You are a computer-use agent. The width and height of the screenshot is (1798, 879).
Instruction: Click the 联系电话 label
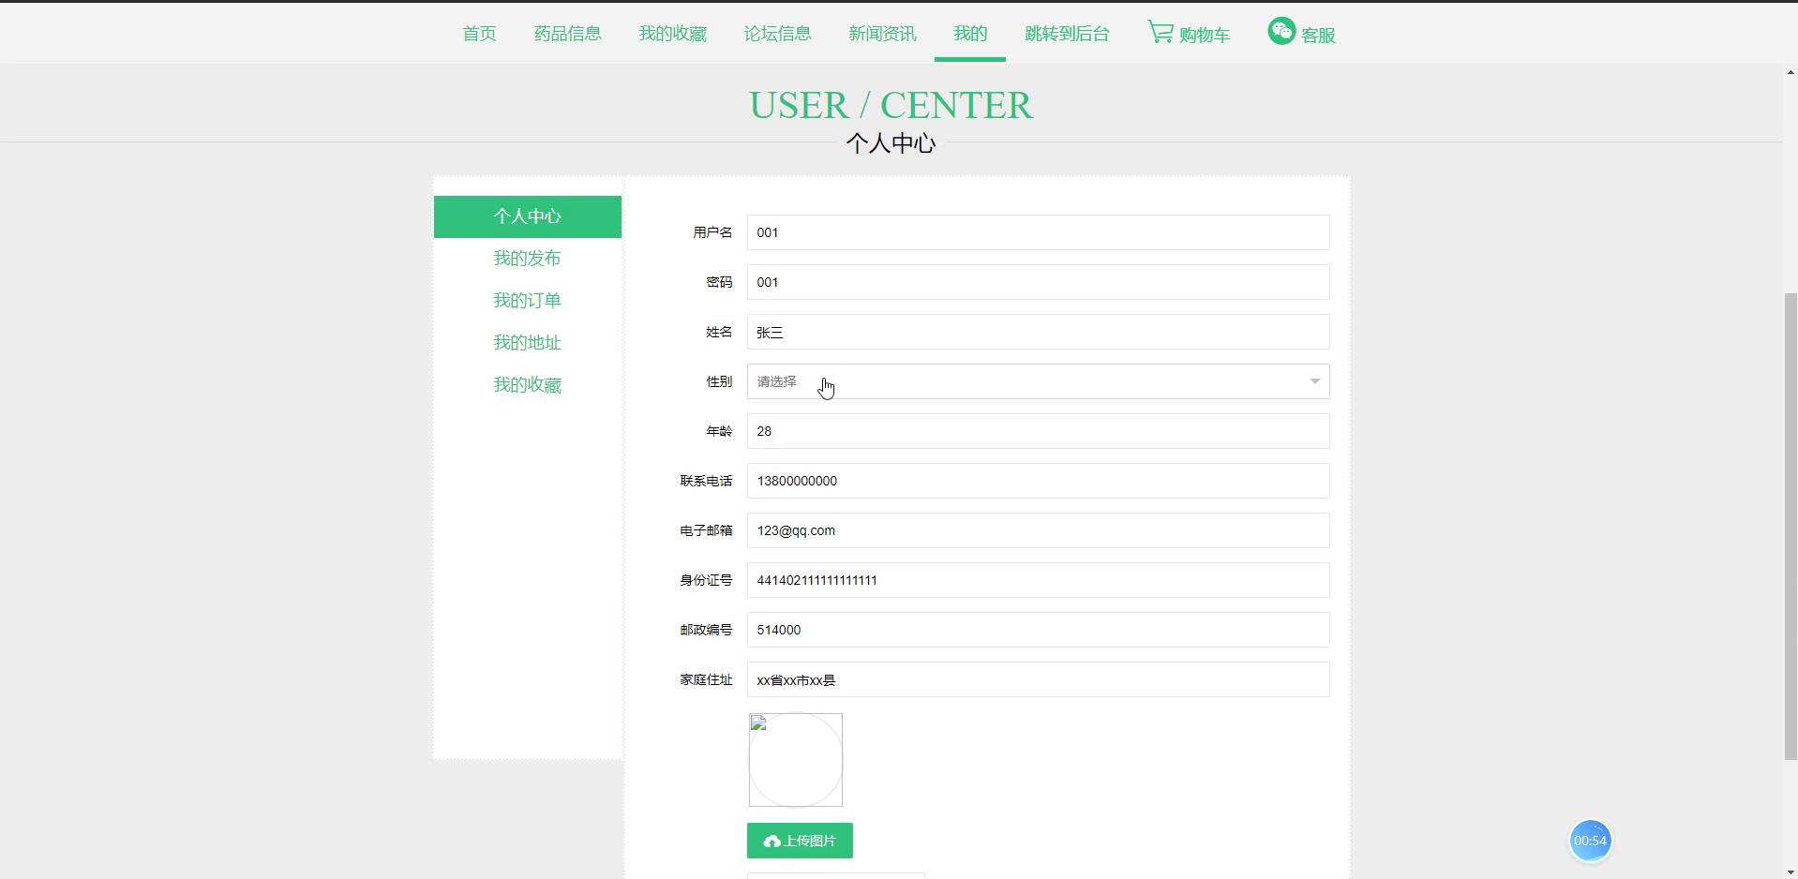click(706, 481)
